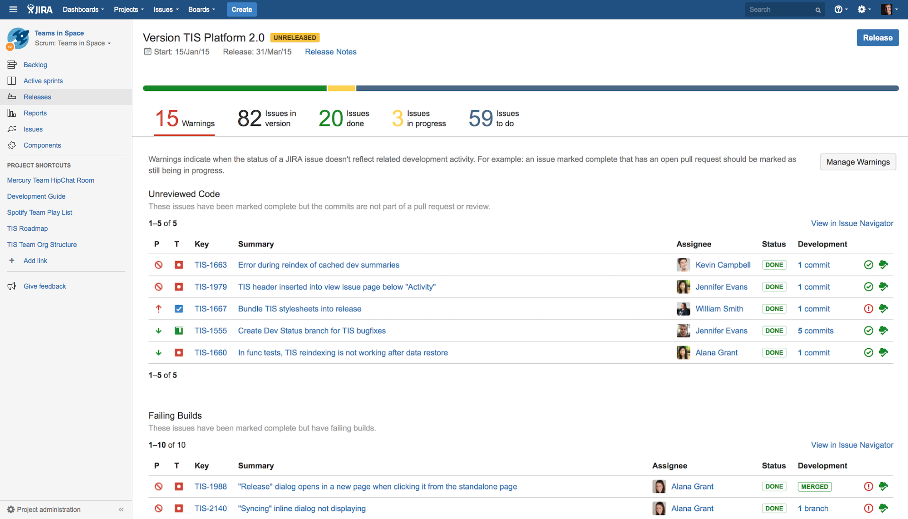908x519 pixels.
Task: Switch to the 20 Issues done tab
Action: click(x=344, y=118)
